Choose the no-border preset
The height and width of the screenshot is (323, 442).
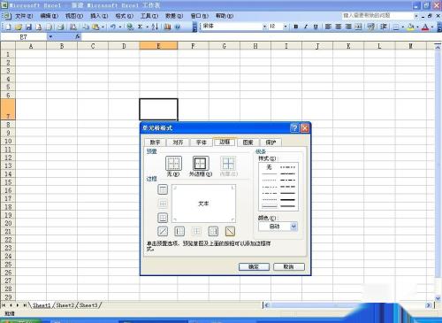173,163
